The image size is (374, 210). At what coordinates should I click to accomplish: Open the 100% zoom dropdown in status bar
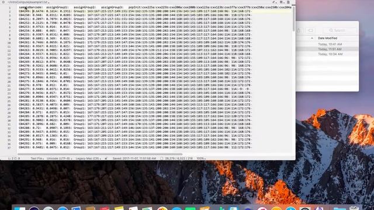pos(201,158)
